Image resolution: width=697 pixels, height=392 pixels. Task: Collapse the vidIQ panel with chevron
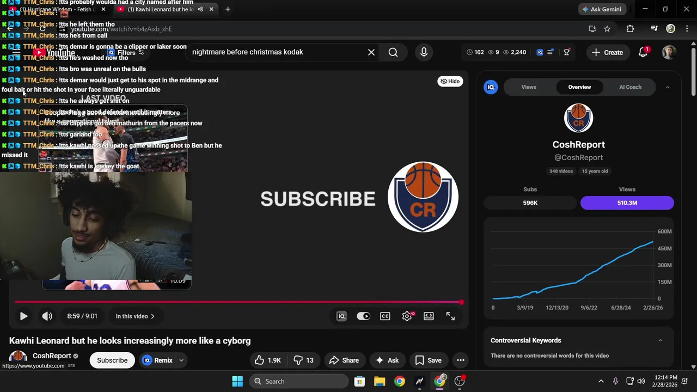668,87
